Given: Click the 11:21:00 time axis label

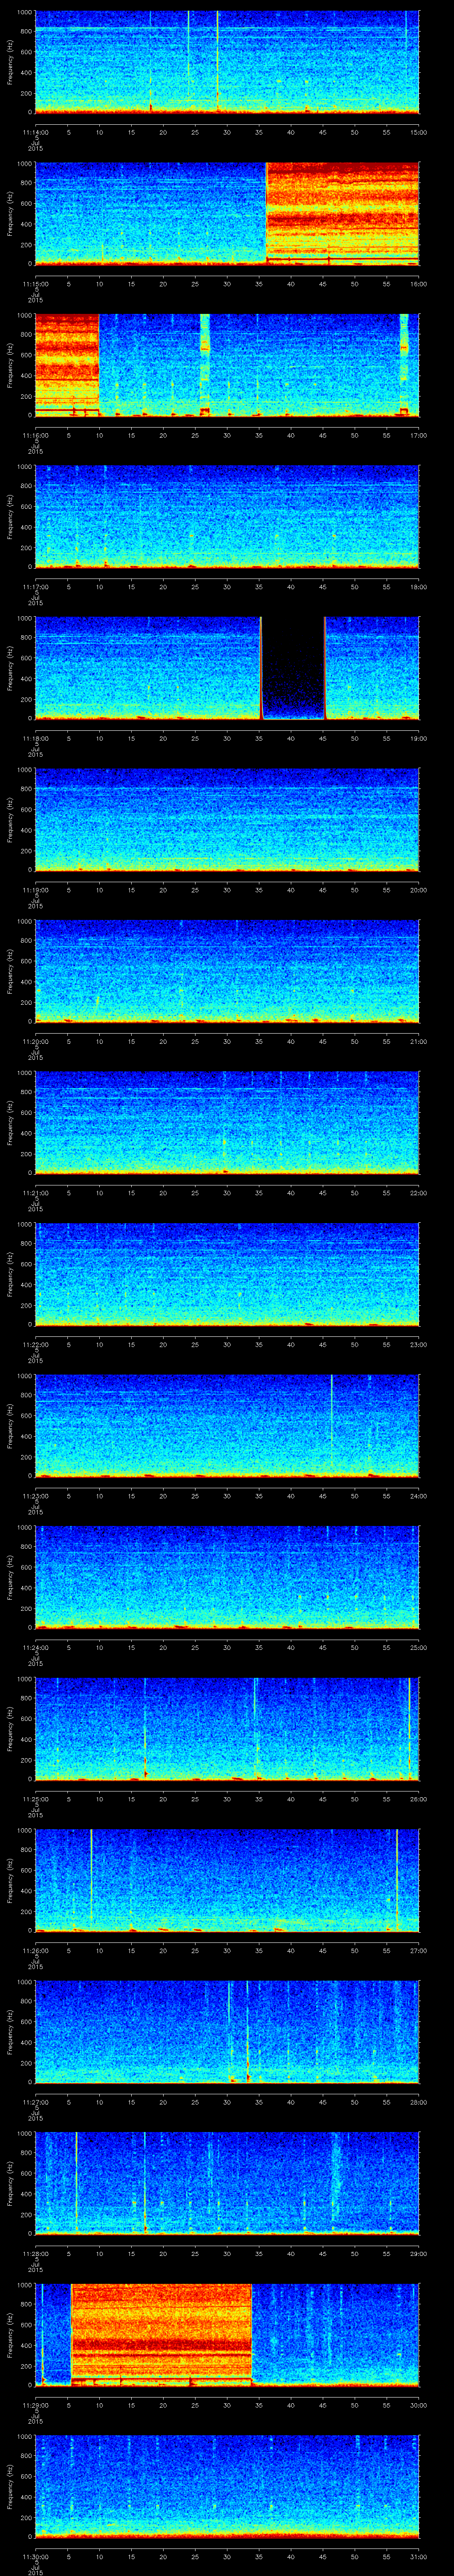Looking at the screenshot, I should coord(35,1192).
